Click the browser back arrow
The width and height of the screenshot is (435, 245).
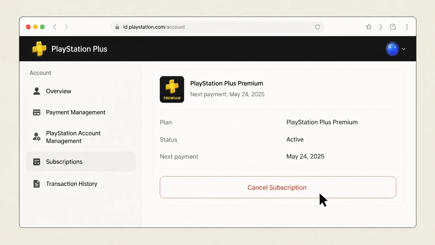[x=55, y=27]
